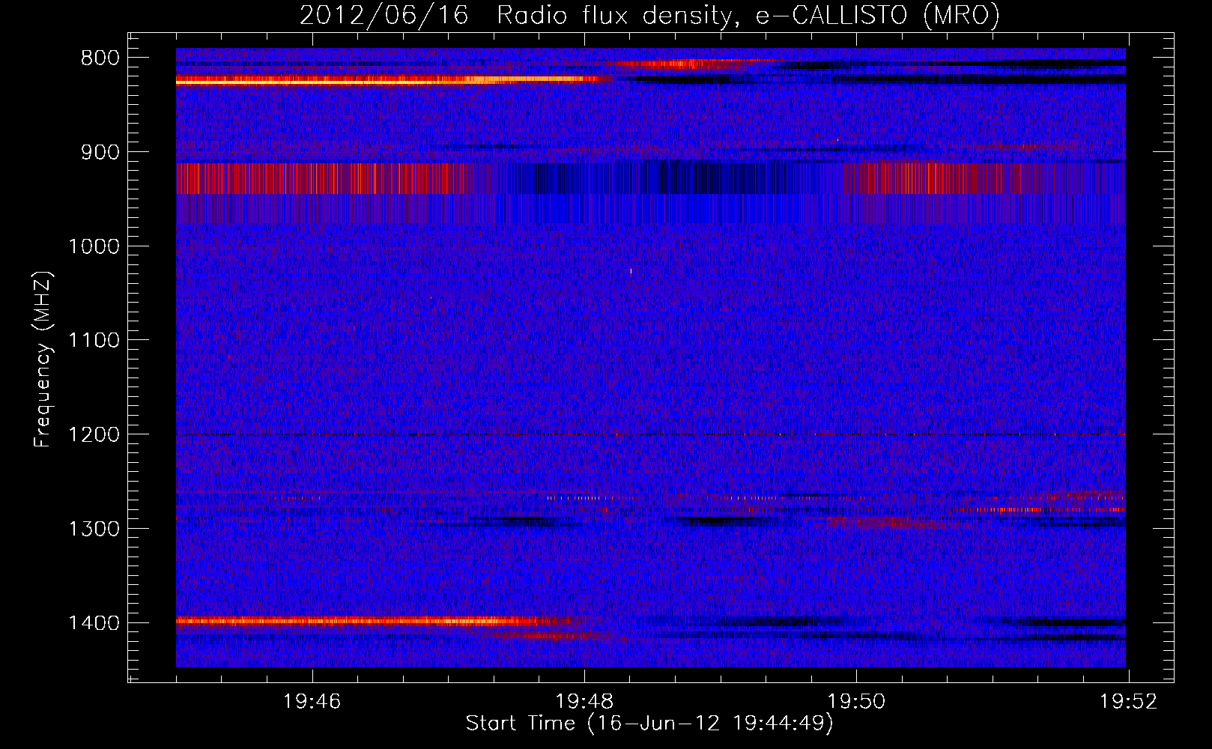The width and height of the screenshot is (1212, 749).
Task: Click the 'Frequency (MHZ)' axis title
Action: point(43,360)
